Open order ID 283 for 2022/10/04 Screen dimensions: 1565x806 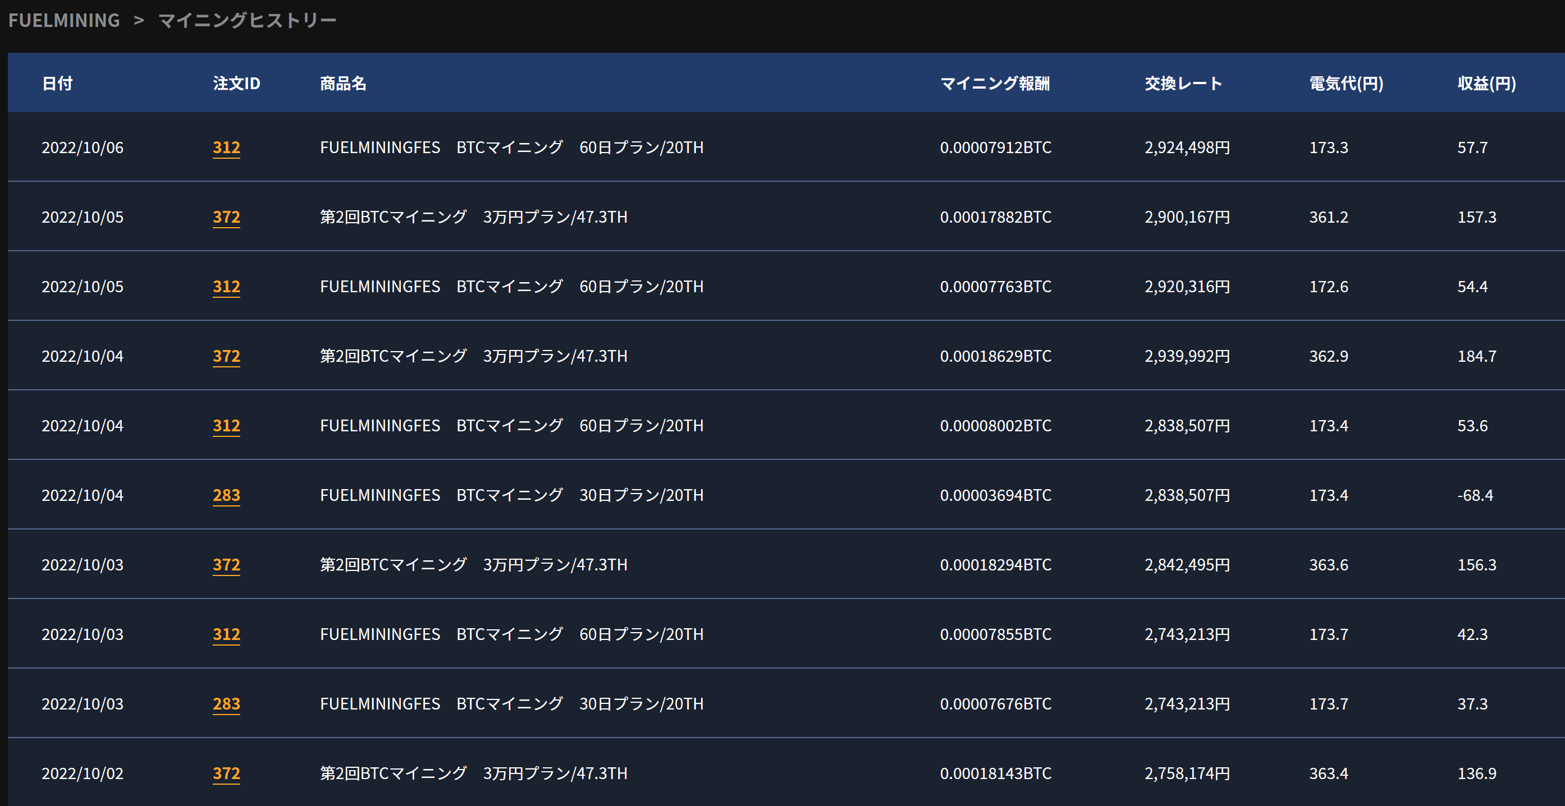pyautogui.click(x=226, y=495)
